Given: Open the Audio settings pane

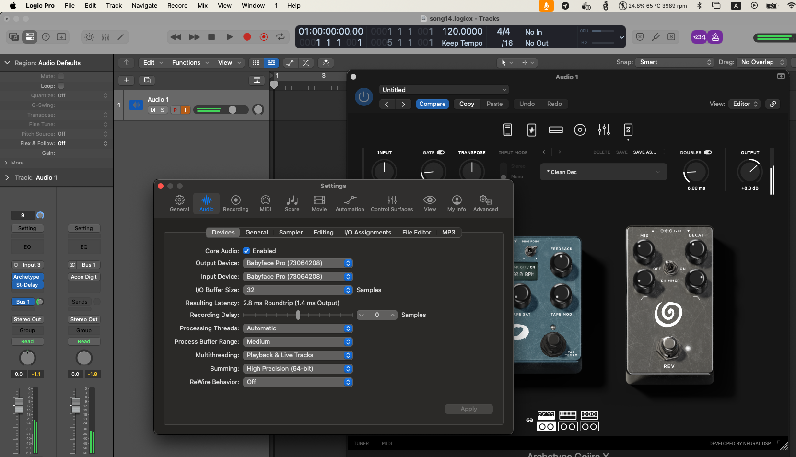Looking at the screenshot, I should (x=207, y=203).
